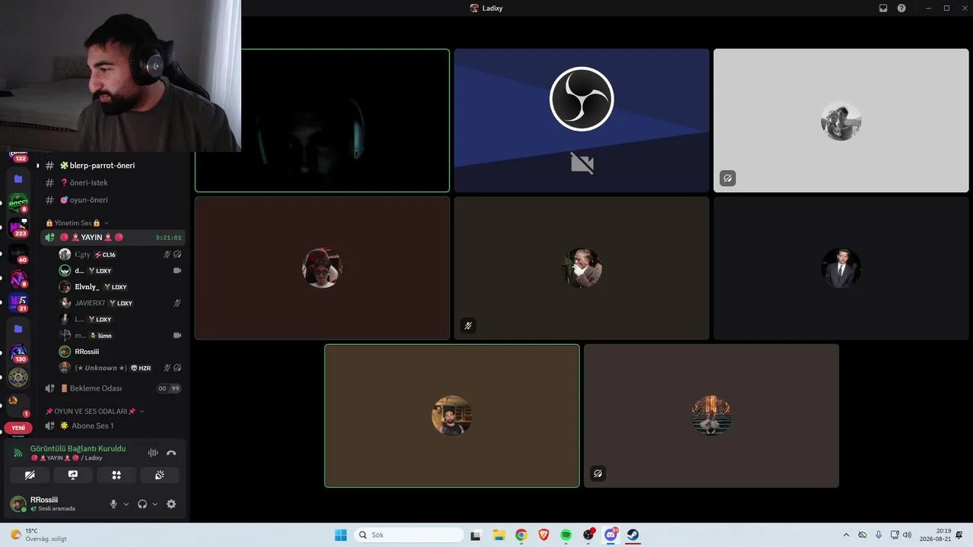973x547 pixels.
Task: Open Spotify from taskbar
Action: tap(566, 535)
